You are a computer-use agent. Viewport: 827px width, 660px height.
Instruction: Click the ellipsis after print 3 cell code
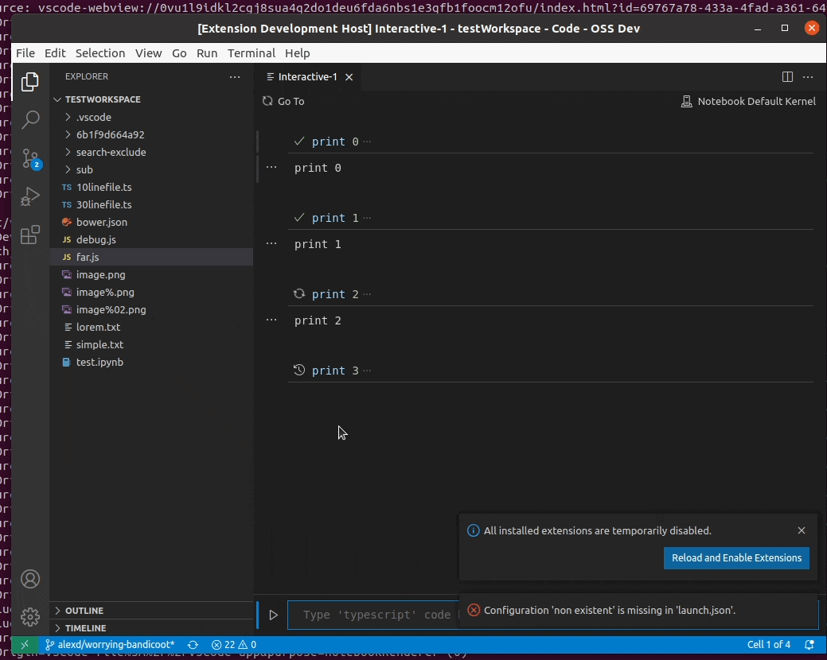[368, 371]
